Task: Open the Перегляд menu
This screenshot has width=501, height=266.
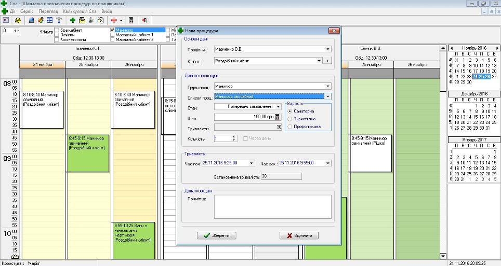Action: click(x=48, y=11)
